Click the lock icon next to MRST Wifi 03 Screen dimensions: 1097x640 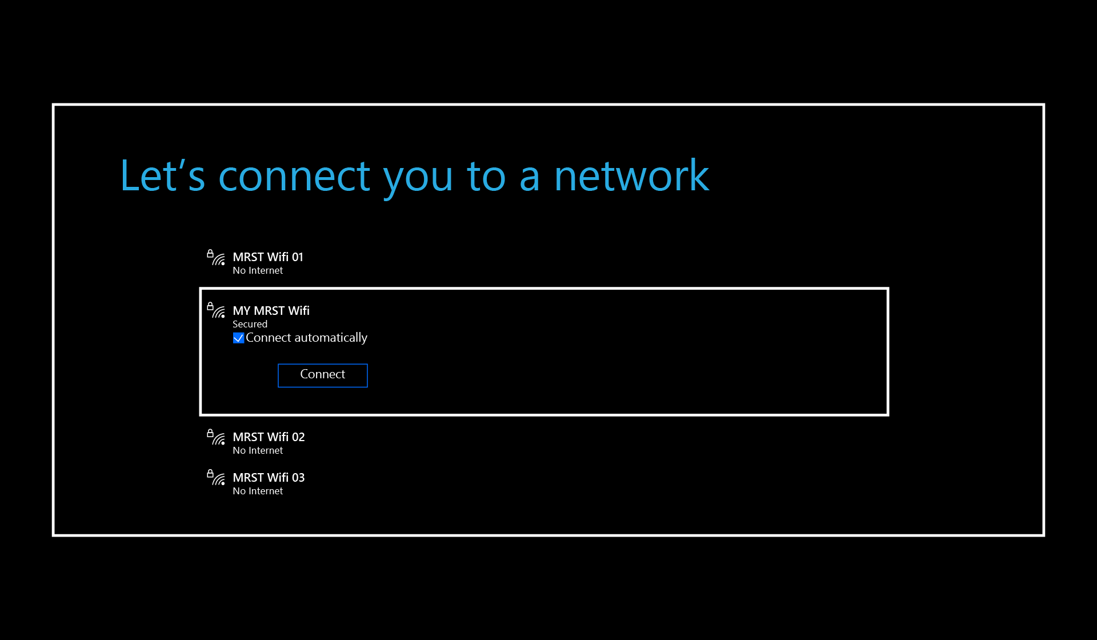tap(211, 475)
